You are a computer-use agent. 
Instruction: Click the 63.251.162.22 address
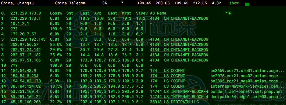point(26,97)
